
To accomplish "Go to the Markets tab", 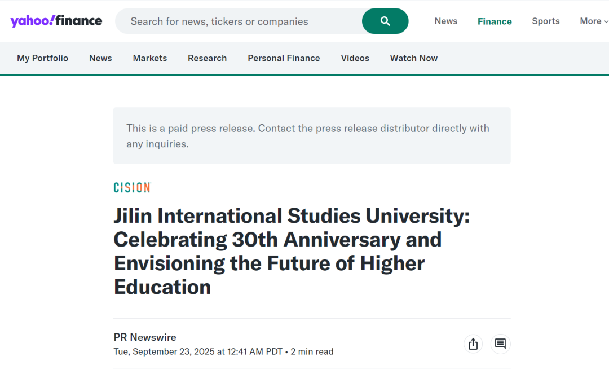I will click(x=150, y=58).
